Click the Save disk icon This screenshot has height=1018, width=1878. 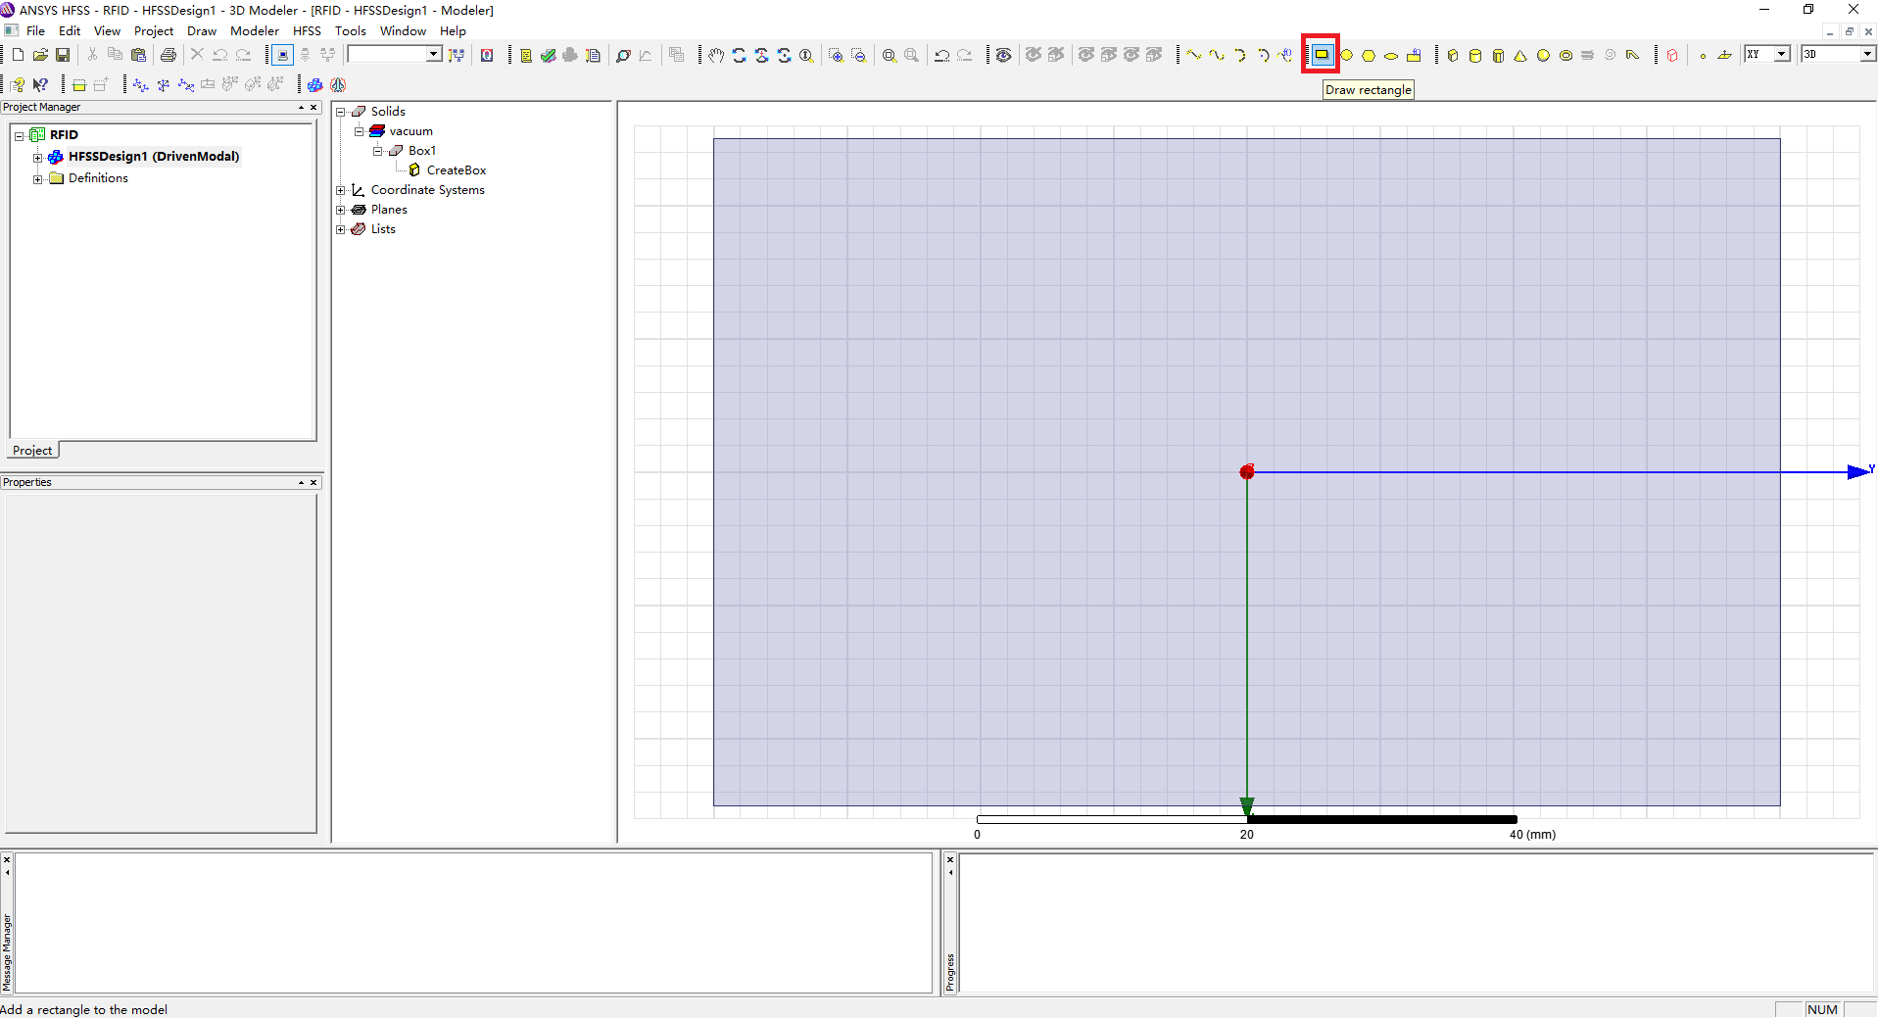click(x=63, y=56)
